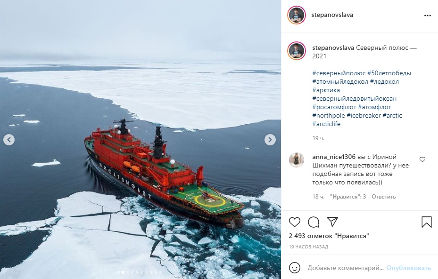Publish comment with Опубликовать button
This screenshot has width=438, height=279.
(409, 268)
